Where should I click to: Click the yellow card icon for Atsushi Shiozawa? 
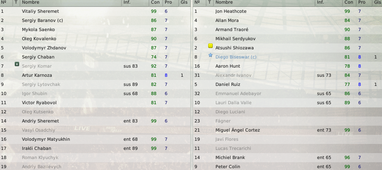click(210, 46)
